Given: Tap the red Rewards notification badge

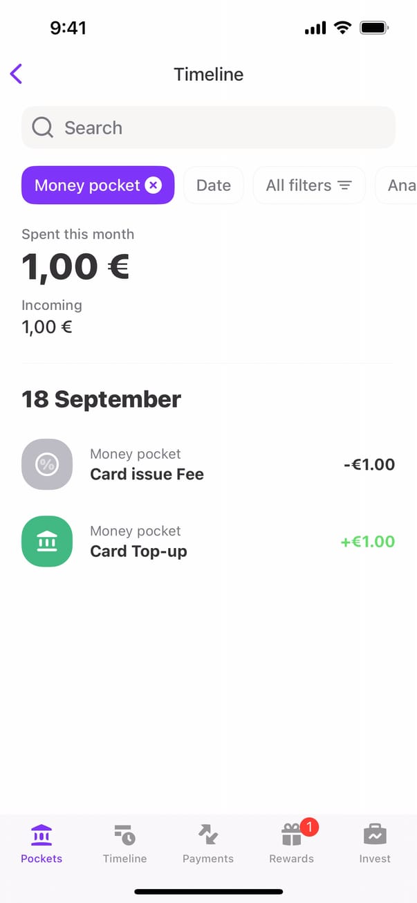Looking at the screenshot, I should click(309, 826).
